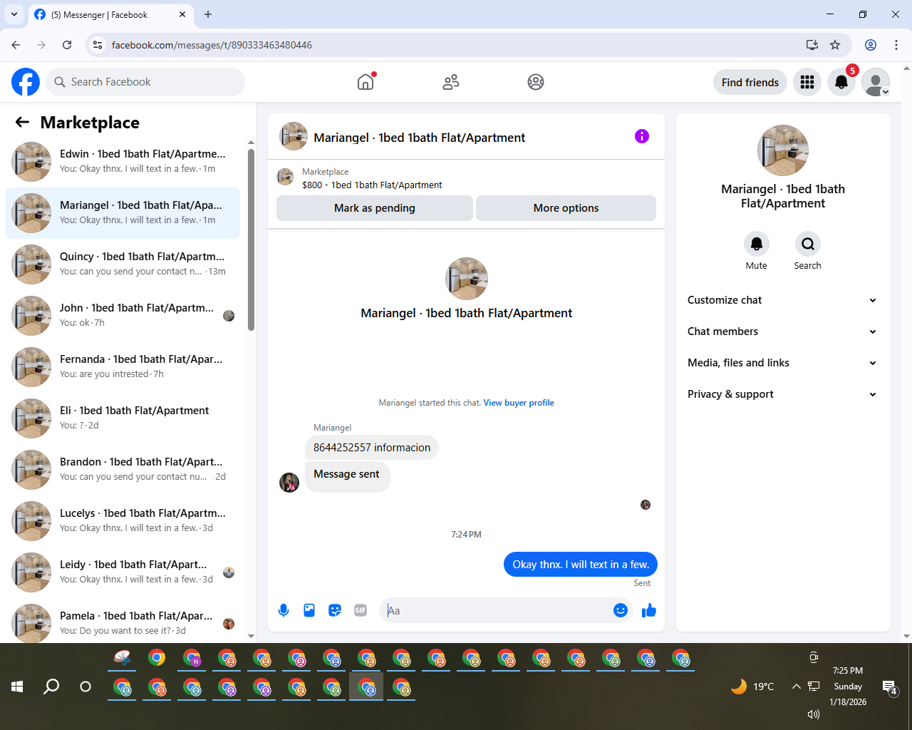
Task: Expand Privacy & support section
Action: [x=783, y=394]
